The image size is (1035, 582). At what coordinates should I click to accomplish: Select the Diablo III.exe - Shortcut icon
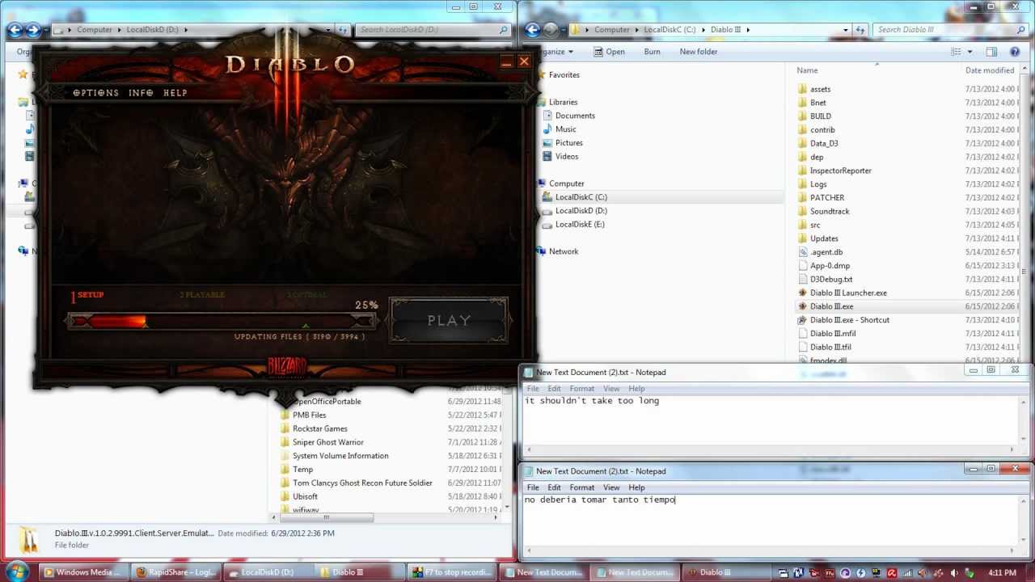pyautogui.click(x=802, y=320)
